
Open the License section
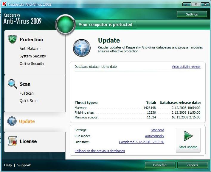coord(28,141)
